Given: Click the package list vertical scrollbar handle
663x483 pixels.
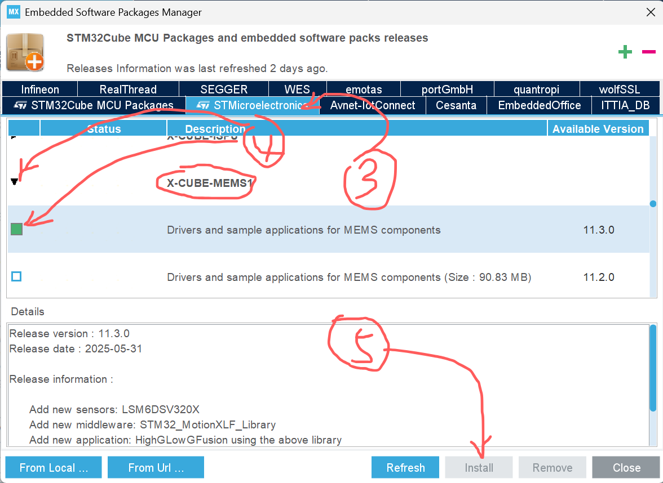Looking at the screenshot, I should pos(653,204).
